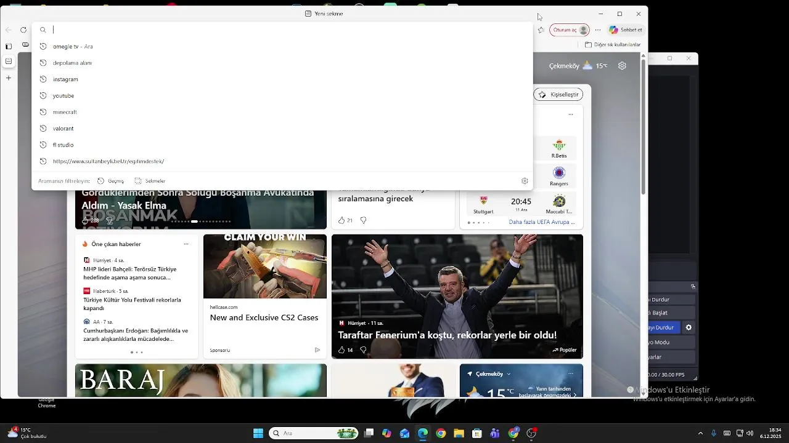Open Öne çıkan haberler three-dots menu

click(186, 244)
